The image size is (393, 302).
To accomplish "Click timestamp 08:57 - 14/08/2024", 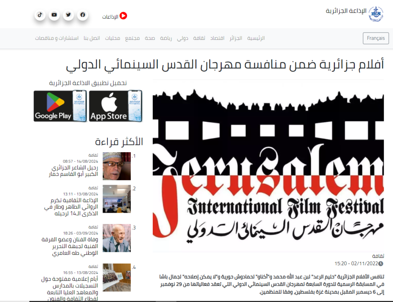I will click(x=81, y=161).
